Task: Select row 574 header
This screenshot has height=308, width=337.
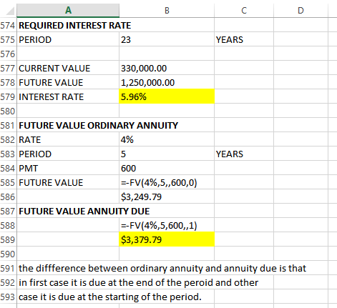Action: pos(8,25)
